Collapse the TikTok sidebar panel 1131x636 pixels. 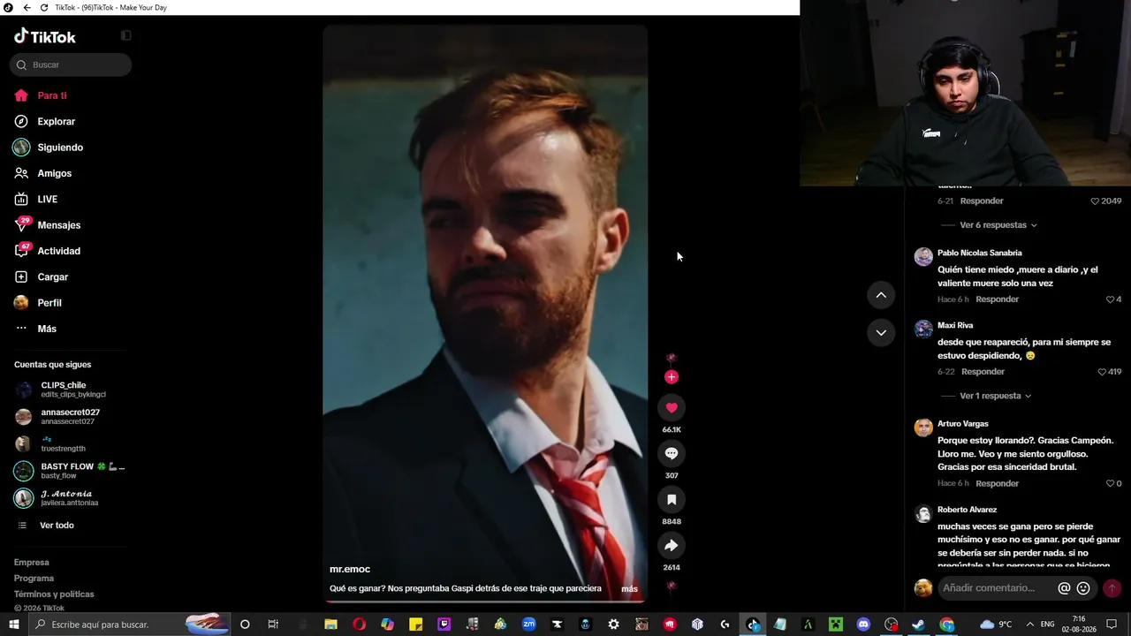point(126,35)
